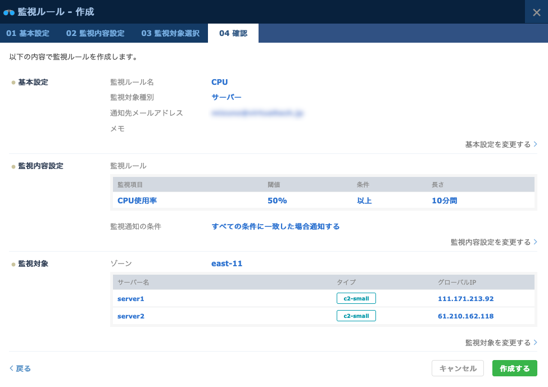548x387 pixels.
Task: Click the c2-small badge for server2
Action: click(356, 316)
